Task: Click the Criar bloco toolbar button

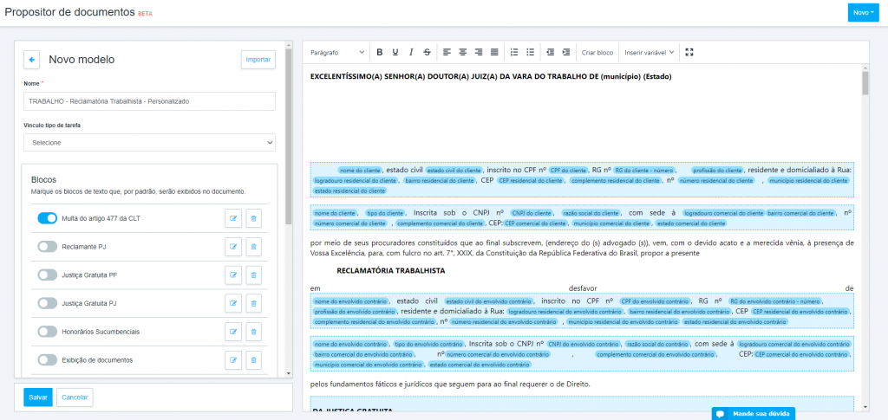Action: coord(597,52)
